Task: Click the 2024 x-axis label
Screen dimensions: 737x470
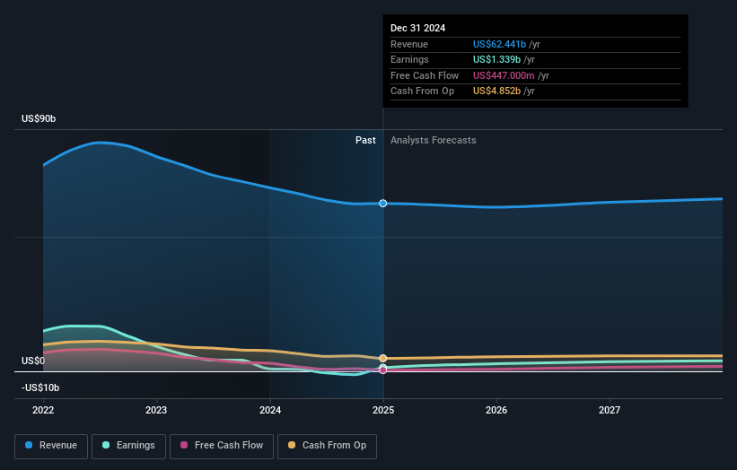Action: (270, 410)
